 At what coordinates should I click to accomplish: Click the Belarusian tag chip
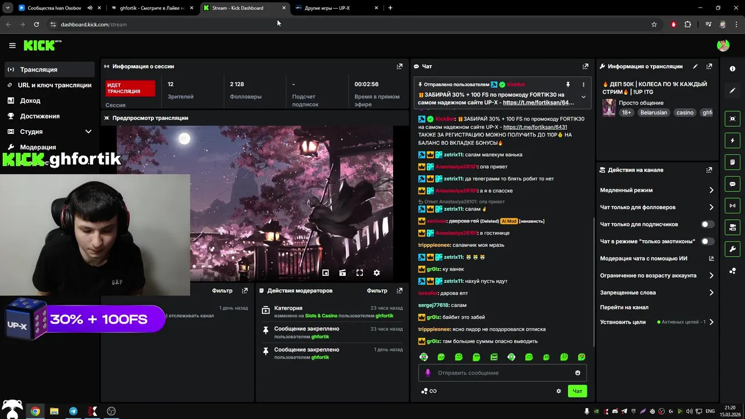click(x=654, y=112)
